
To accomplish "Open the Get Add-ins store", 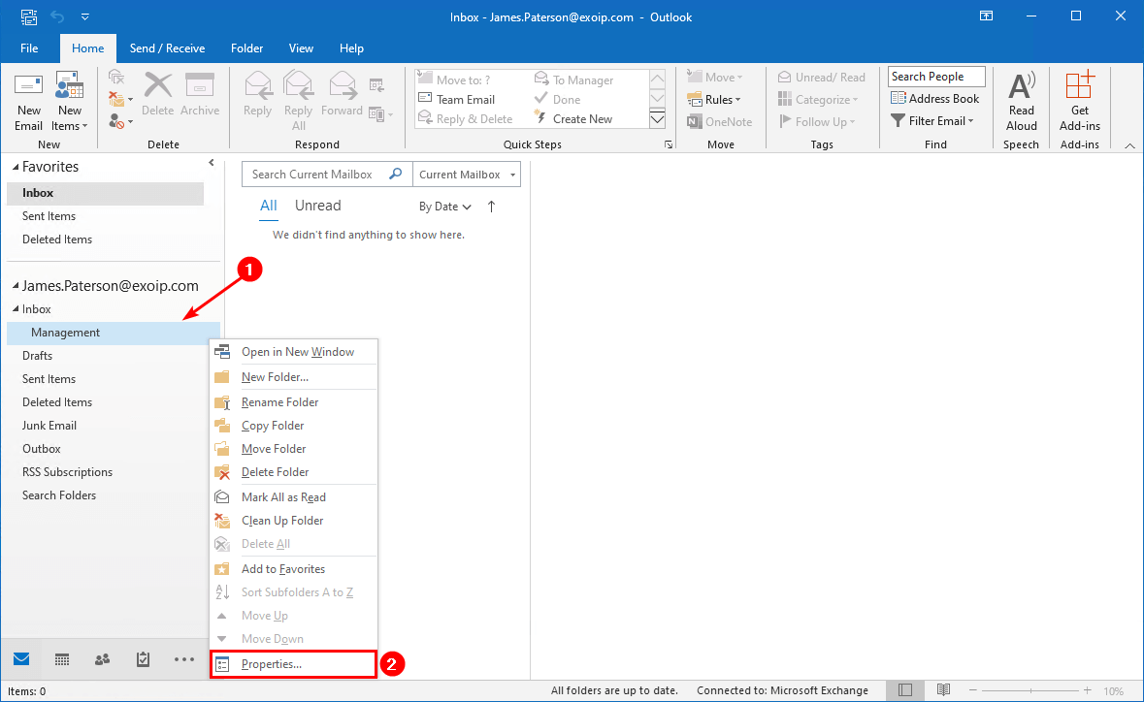I will 1079,97.
